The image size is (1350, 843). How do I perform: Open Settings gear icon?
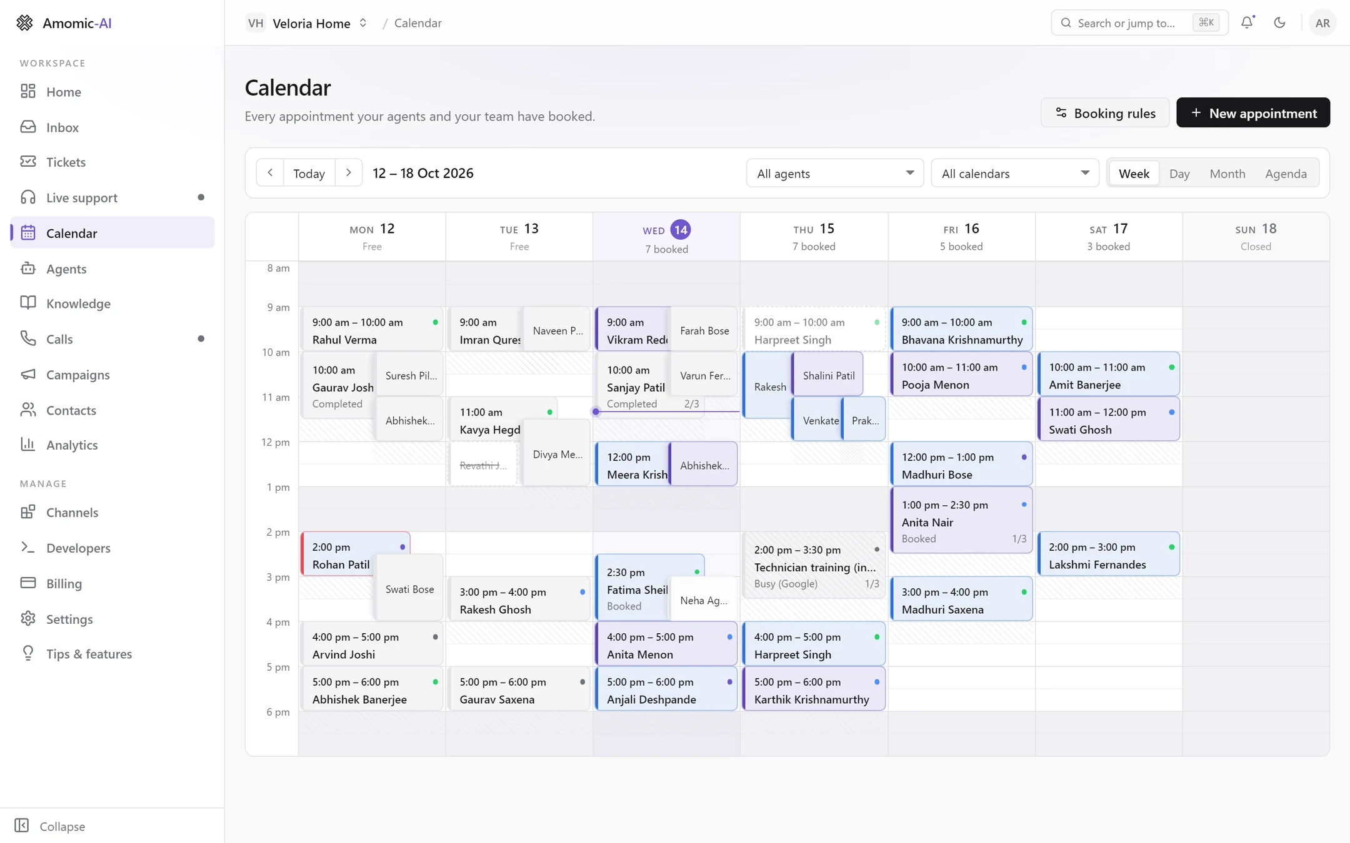[28, 619]
